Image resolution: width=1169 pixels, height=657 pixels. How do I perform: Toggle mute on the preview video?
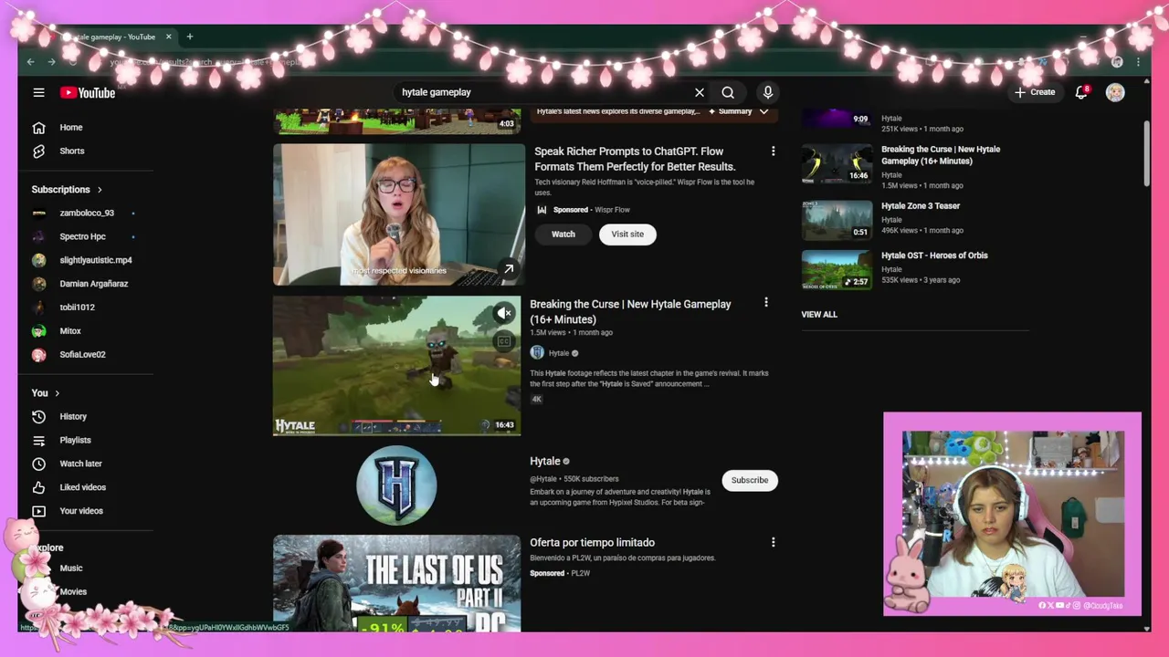[504, 314]
